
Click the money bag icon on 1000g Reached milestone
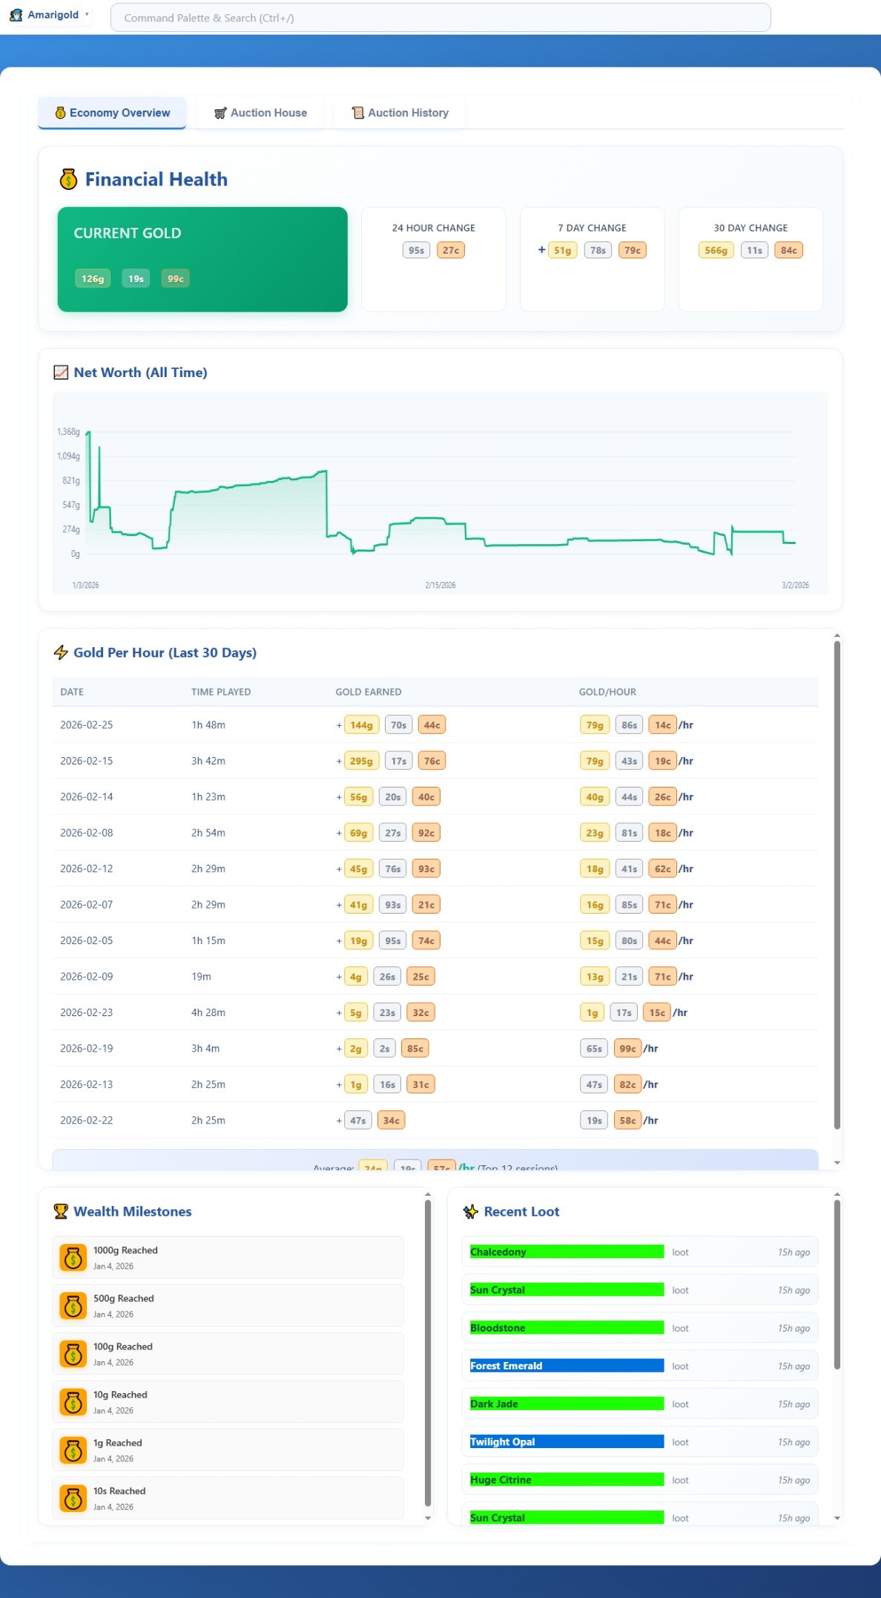[72, 1257]
